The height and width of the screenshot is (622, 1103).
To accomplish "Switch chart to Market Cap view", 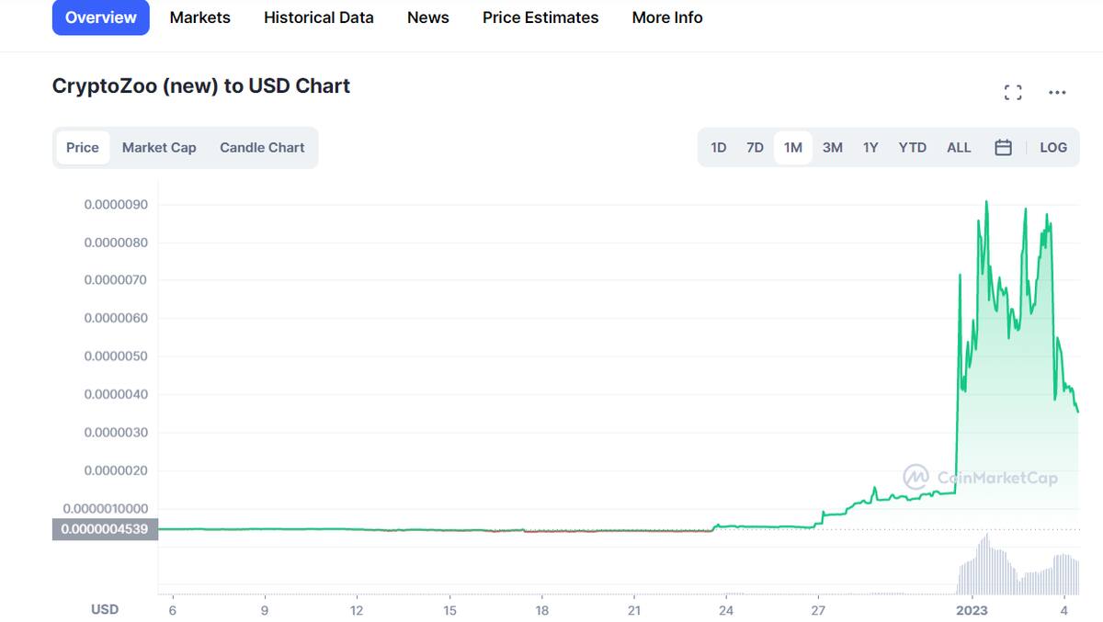I will [159, 147].
